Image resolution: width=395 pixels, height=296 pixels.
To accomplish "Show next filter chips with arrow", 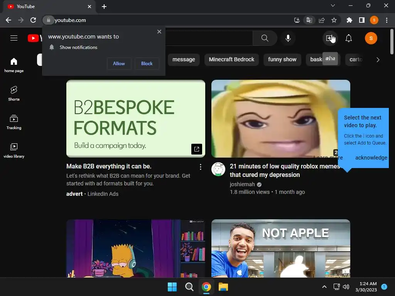I will point(378,60).
